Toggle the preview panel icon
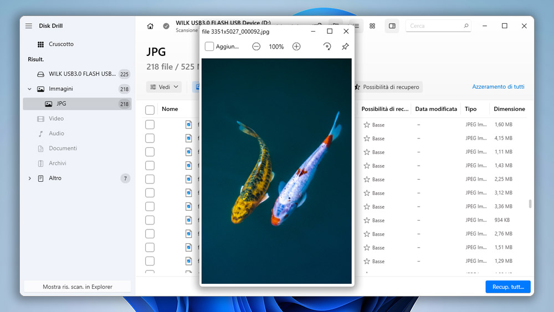This screenshot has width=554, height=312. [392, 26]
